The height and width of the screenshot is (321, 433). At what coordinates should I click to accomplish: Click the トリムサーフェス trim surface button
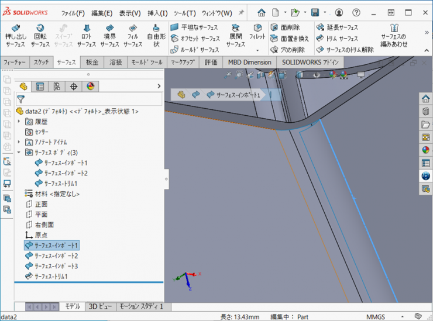[337, 39]
